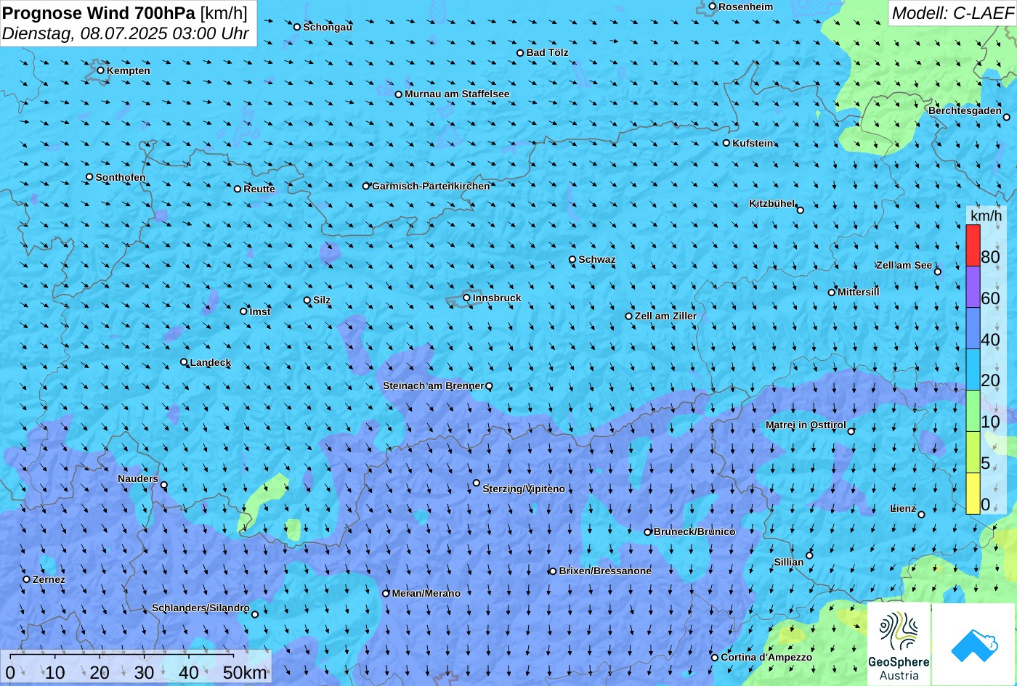Click the 'Brixen/Bressanone' label
The height and width of the screenshot is (686, 1017).
(605, 571)
